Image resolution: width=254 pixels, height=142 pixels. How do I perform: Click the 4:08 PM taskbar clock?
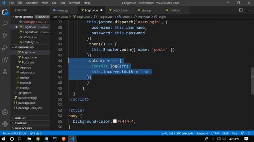click(234, 139)
